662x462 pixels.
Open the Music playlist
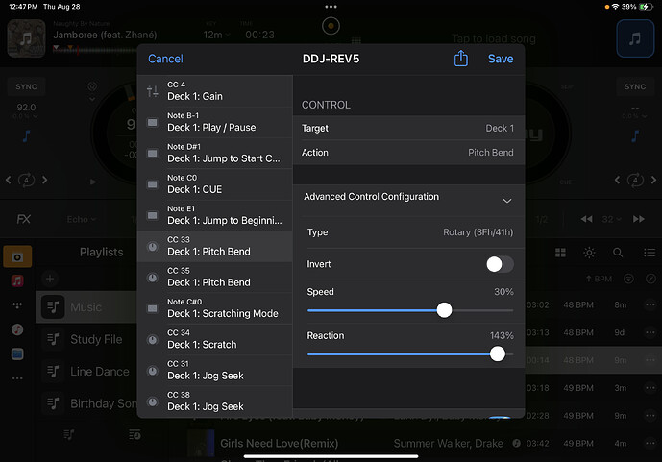[x=86, y=306]
